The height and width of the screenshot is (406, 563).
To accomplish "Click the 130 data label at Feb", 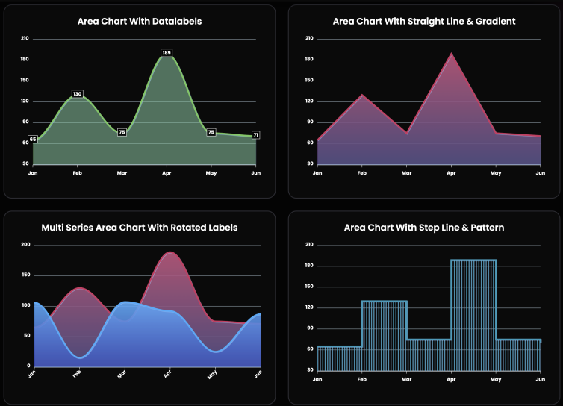I will (x=77, y=94).
